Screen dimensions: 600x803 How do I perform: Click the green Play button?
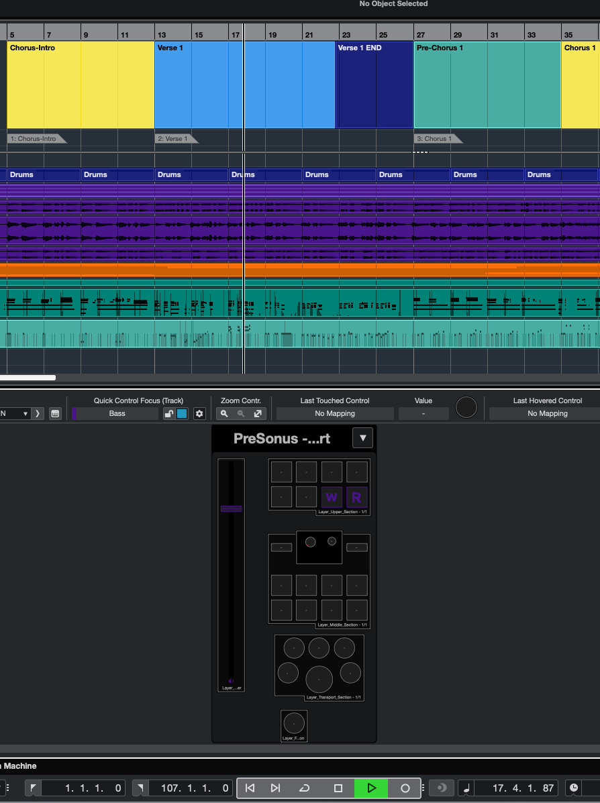pos(371,788)
